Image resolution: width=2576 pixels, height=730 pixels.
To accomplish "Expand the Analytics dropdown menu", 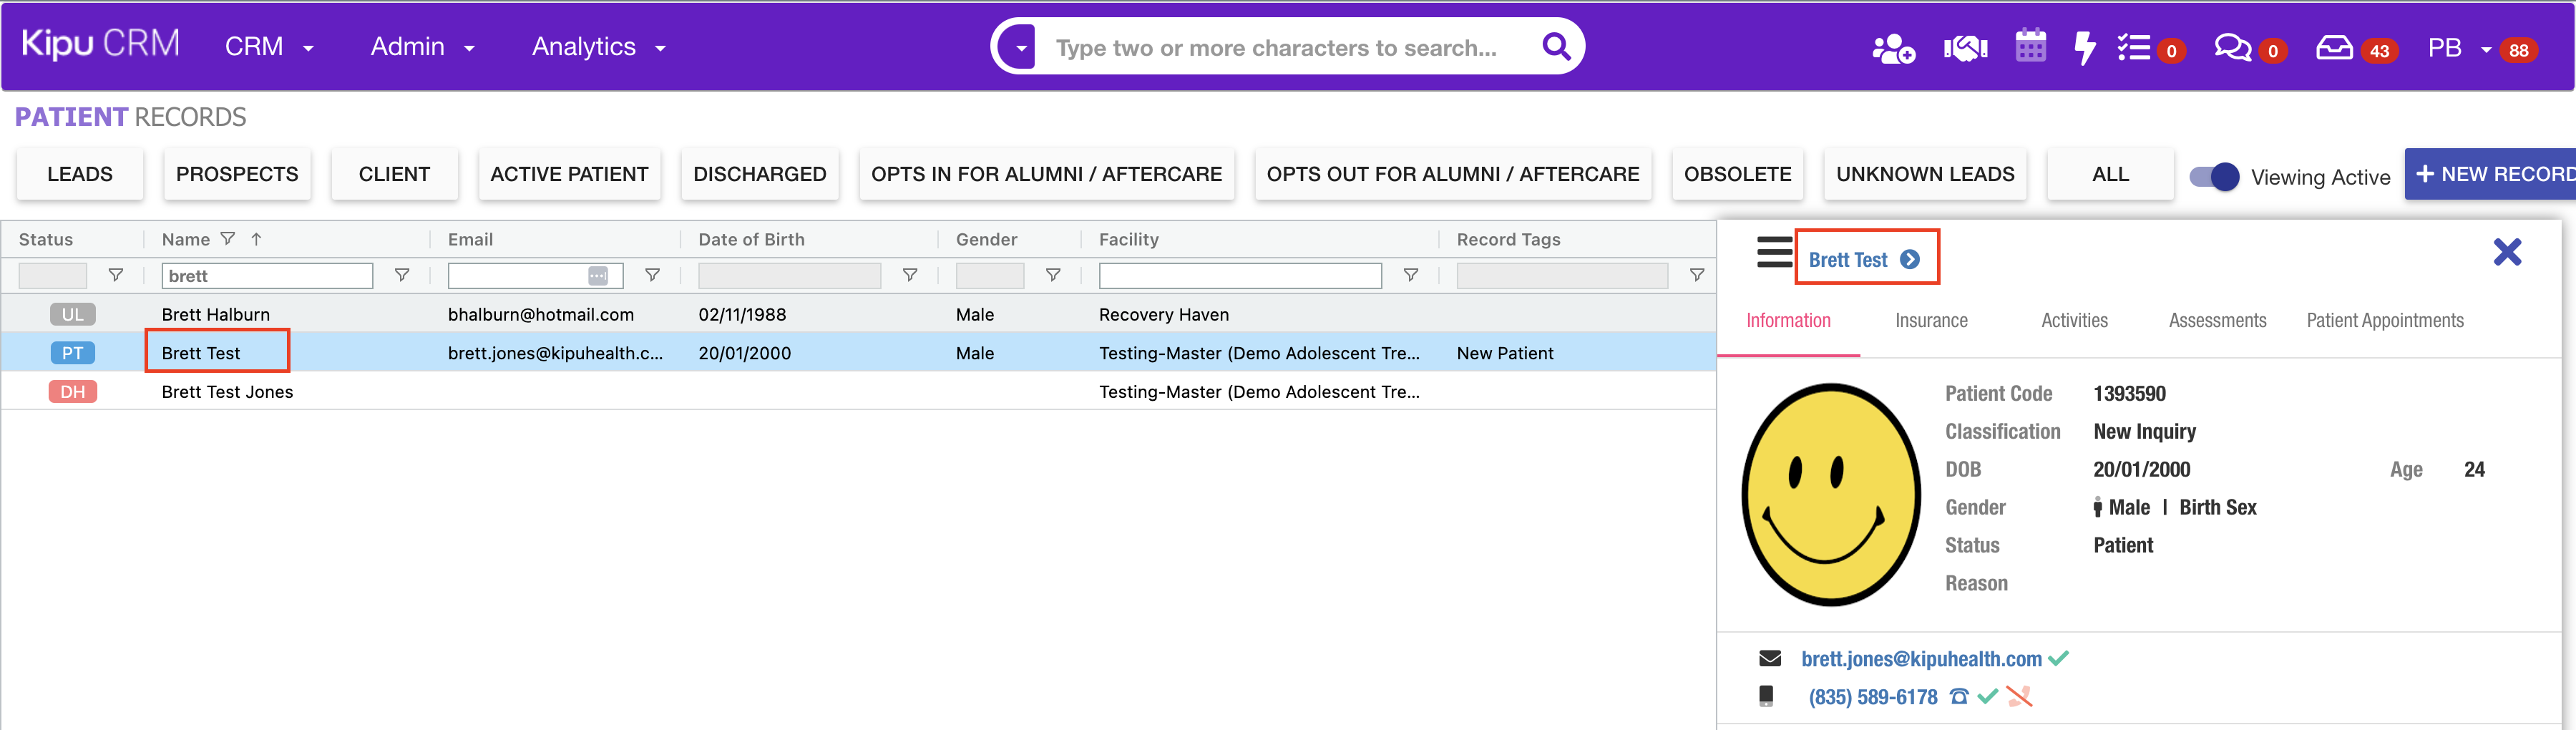I will [598, 47].
